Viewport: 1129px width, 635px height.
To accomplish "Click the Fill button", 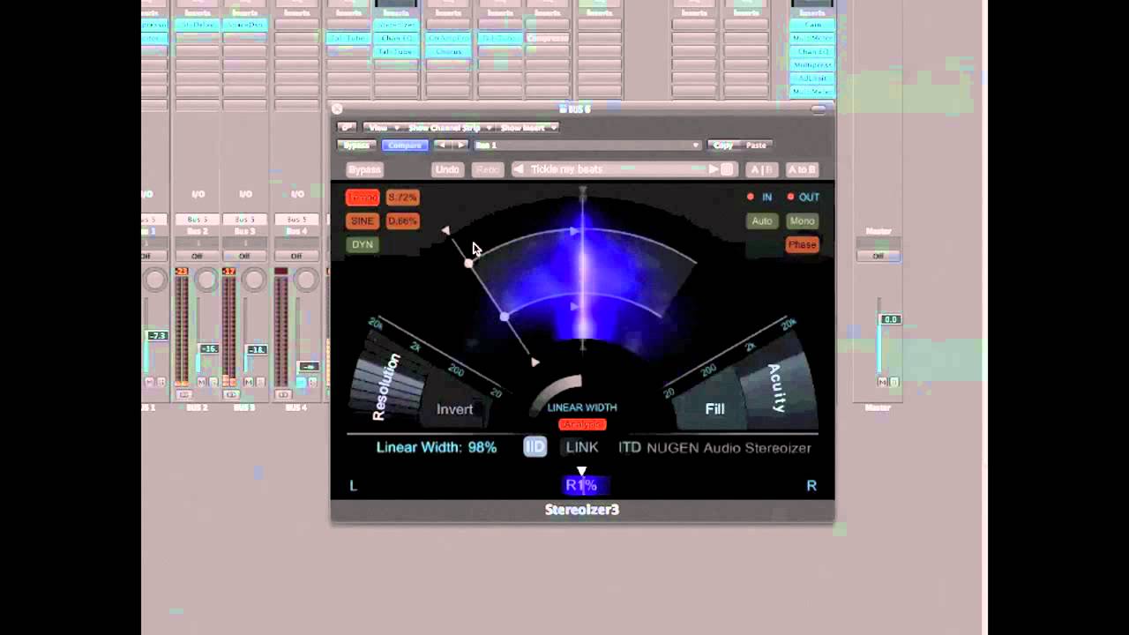I will coord(714,408).
